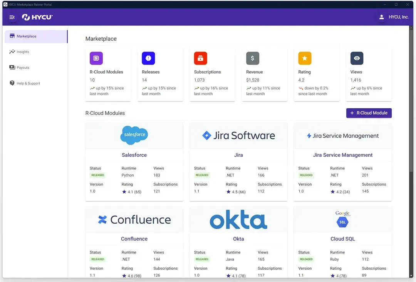Click the red Subscriptions stat icon
Viewport: 416px width, 282px height.
click(201, 58)
